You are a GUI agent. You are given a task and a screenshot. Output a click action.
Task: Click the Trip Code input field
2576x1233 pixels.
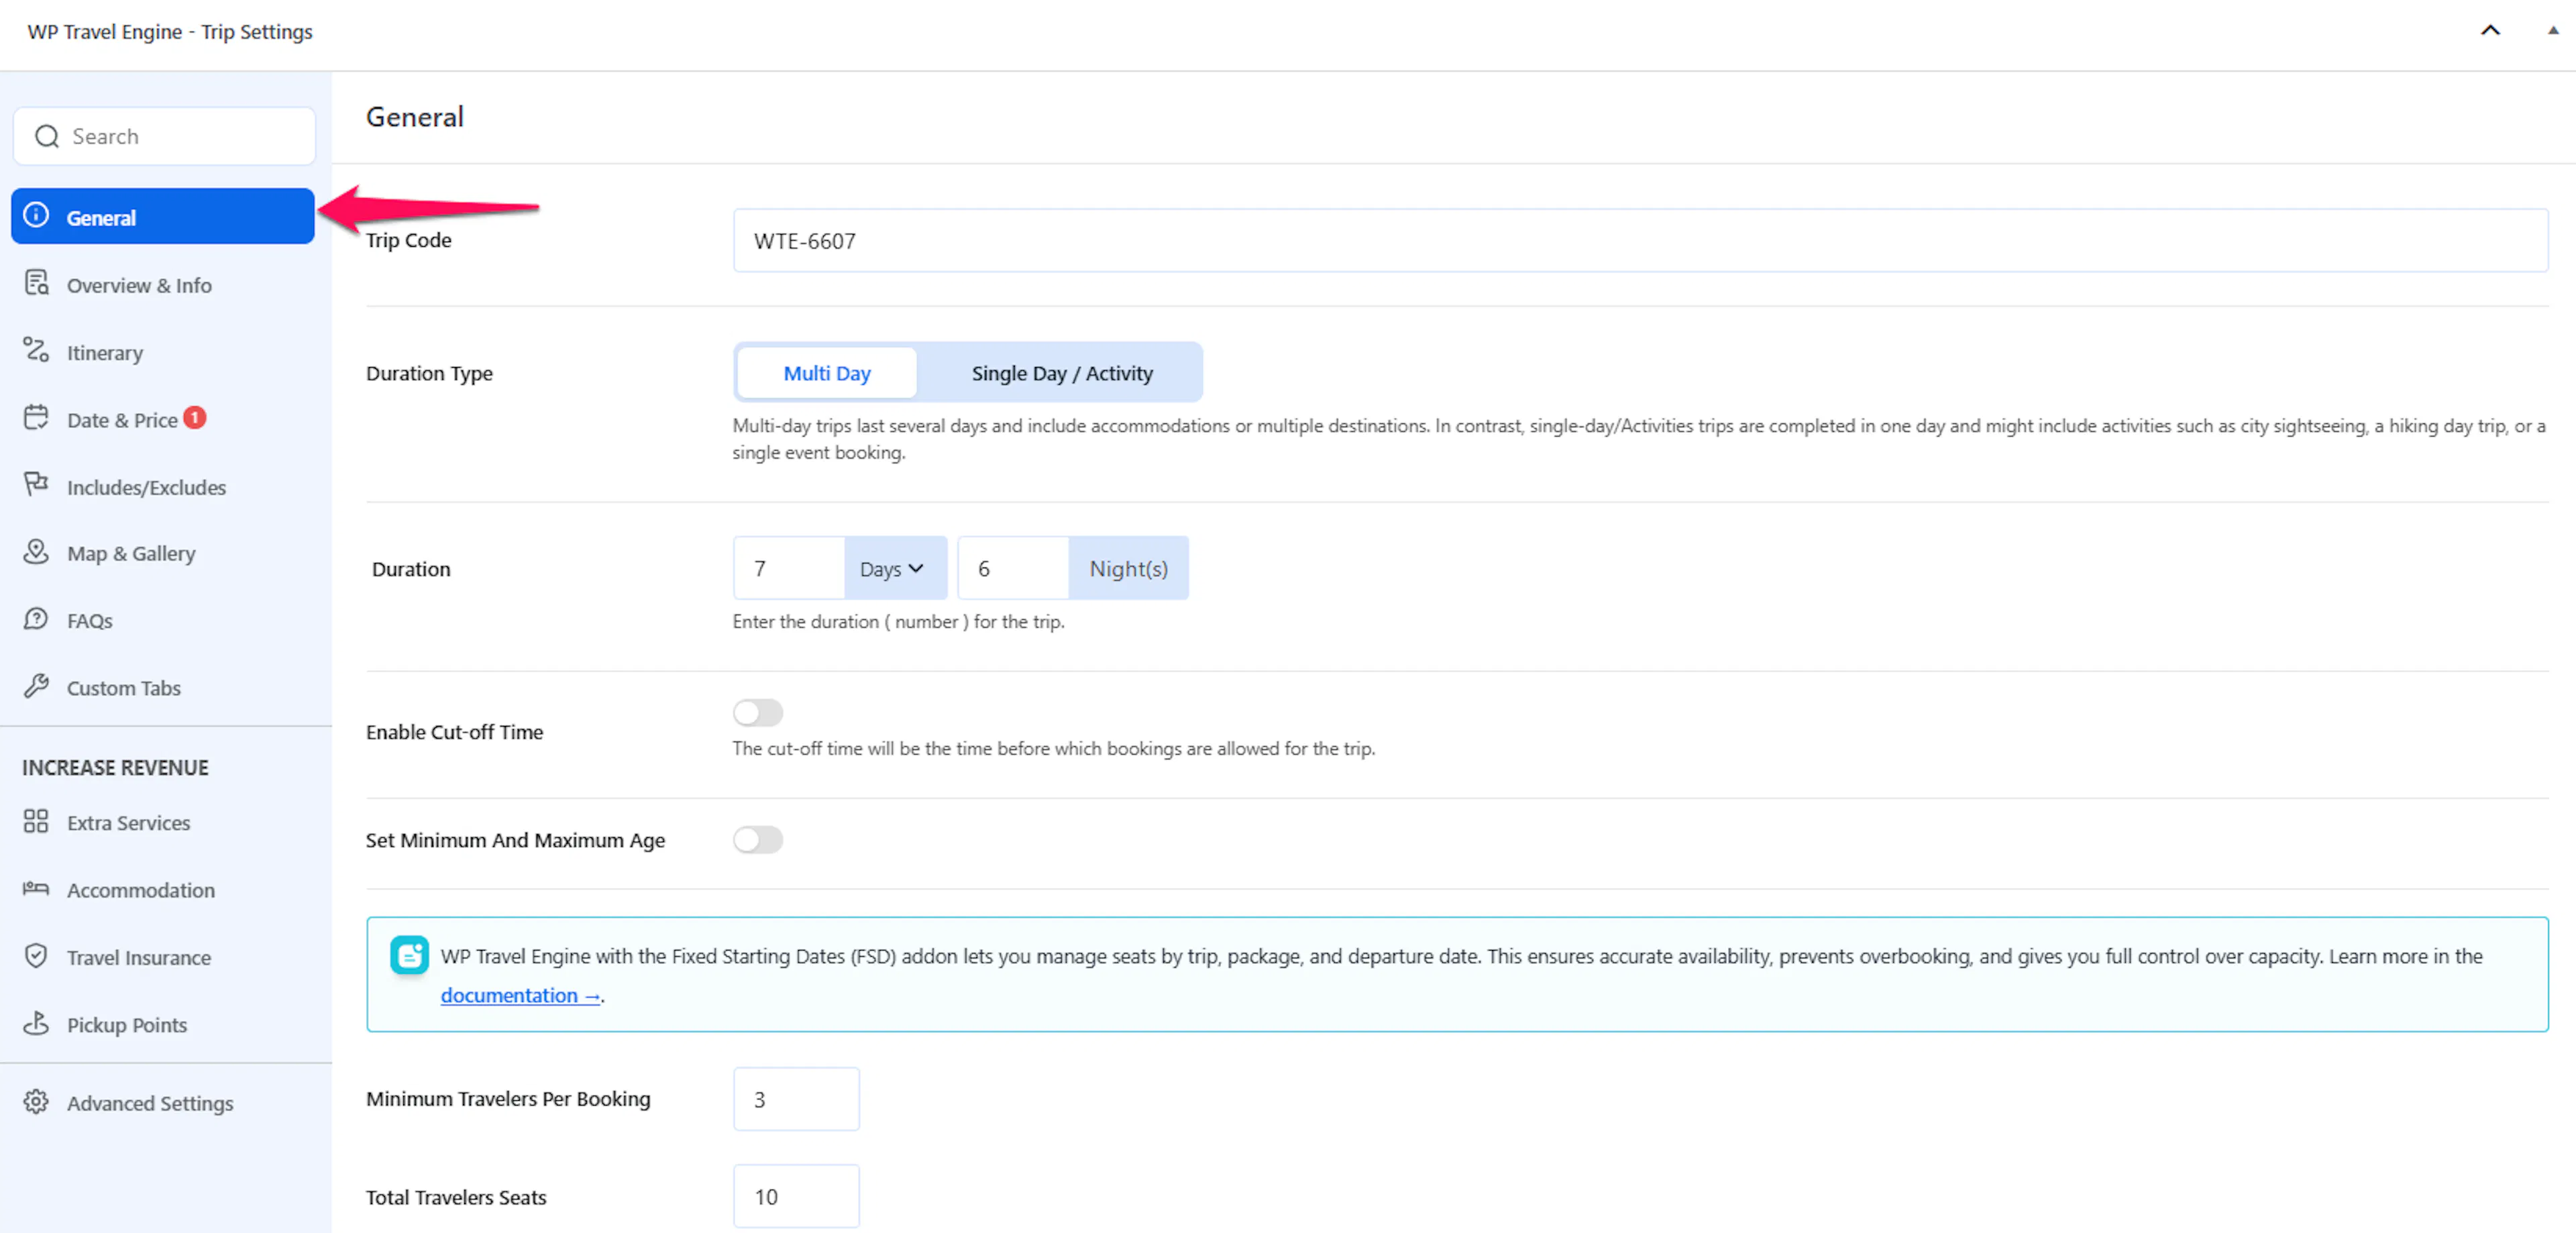1640,240
